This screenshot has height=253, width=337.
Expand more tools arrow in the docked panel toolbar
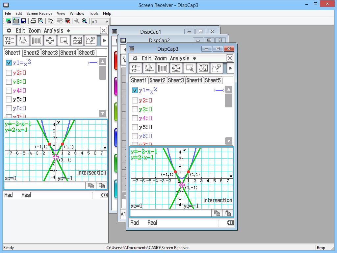point(104,41)
